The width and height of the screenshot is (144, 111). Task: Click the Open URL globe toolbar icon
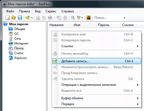coord(50,18)
